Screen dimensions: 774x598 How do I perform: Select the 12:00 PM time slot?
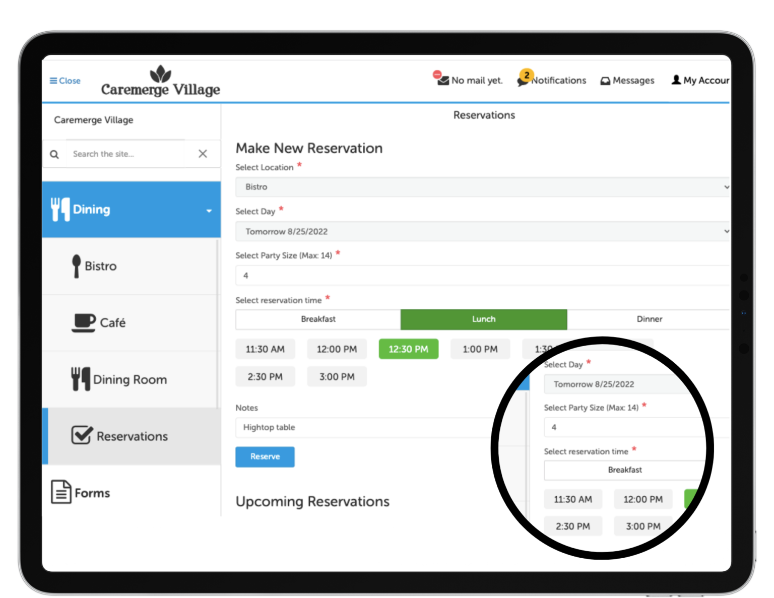point(337,349)
